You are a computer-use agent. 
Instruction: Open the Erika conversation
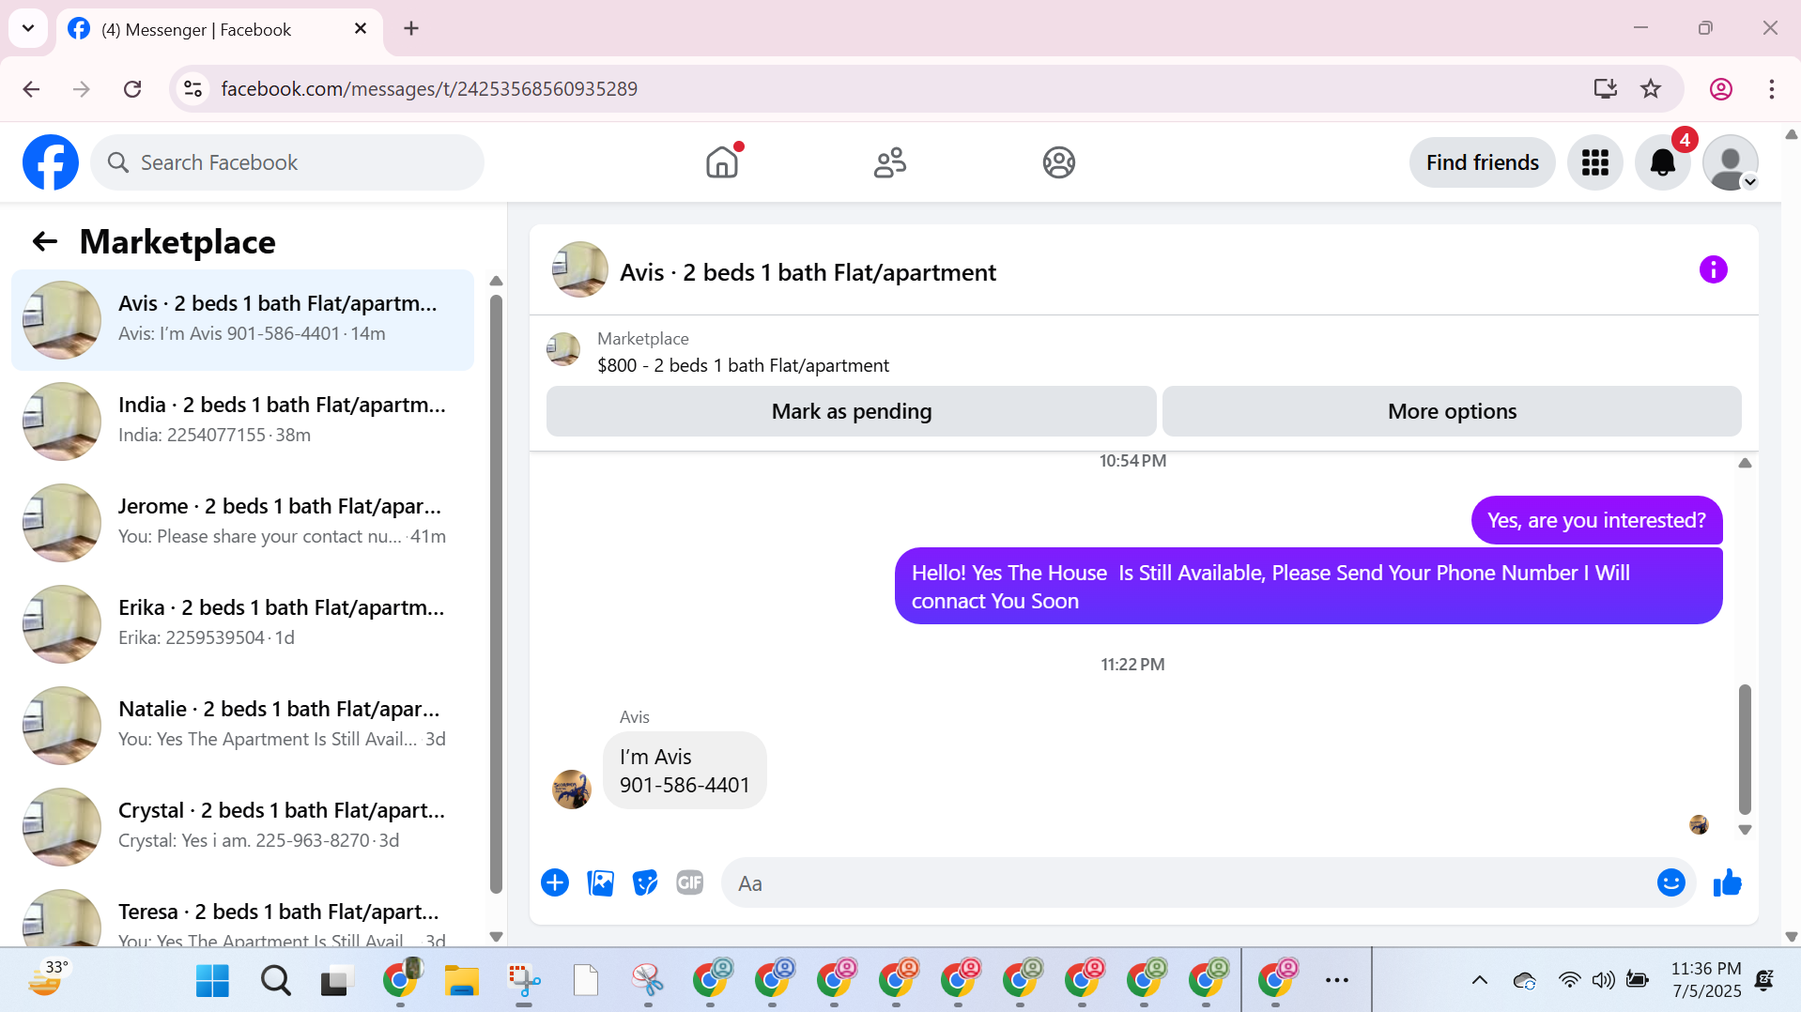click(242, 624)
